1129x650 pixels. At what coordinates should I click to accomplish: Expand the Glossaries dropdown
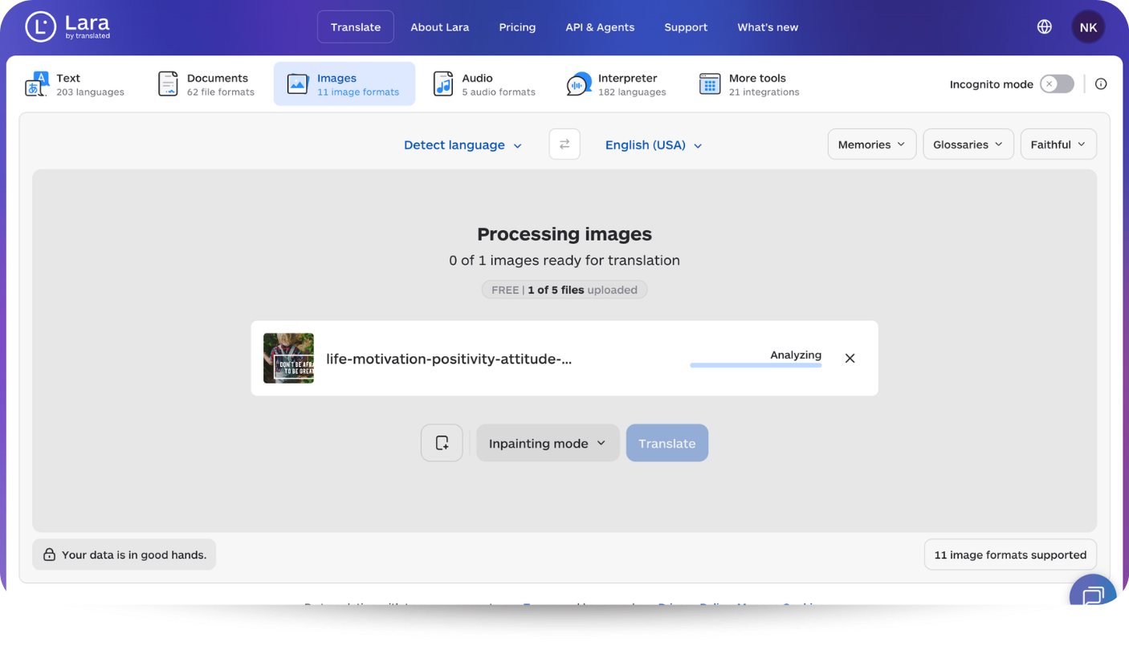pos(968,144)
